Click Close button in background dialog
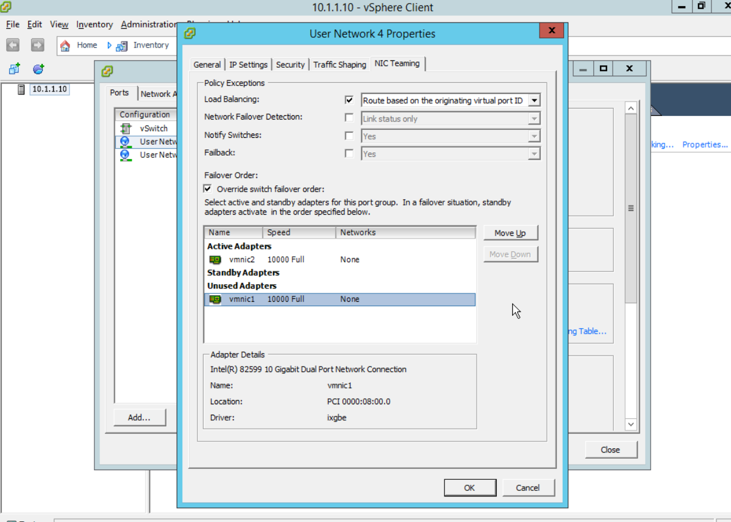731x522 pixels. point(611,449)
